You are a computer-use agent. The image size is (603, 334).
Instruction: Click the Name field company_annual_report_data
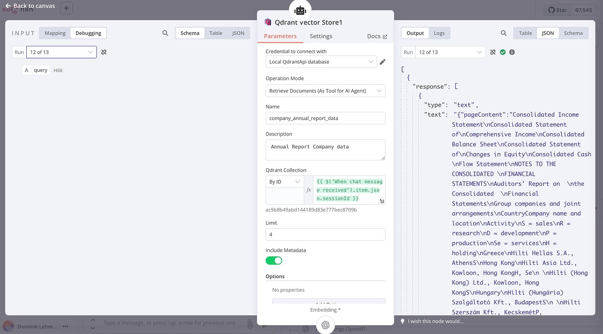pyautogui.click(x=326, y=118)
